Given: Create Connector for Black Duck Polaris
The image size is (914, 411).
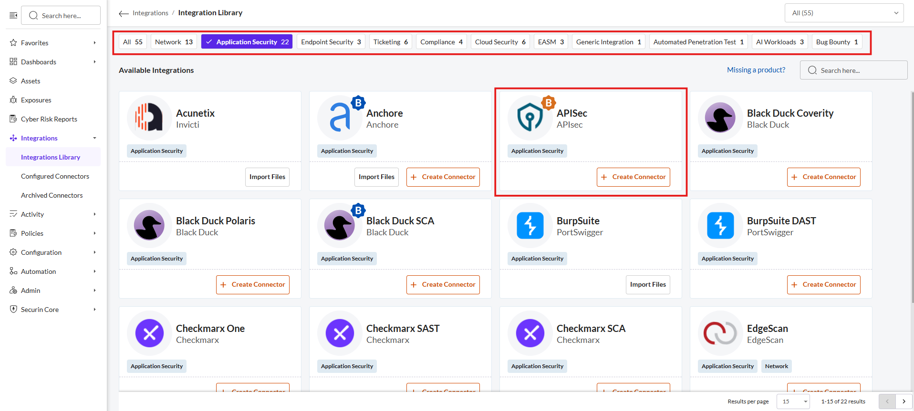Looking at the screenshot, I should [x=253, y=285].
